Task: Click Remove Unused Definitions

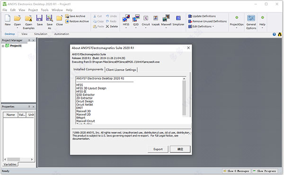Action: [x=207, y=21]
